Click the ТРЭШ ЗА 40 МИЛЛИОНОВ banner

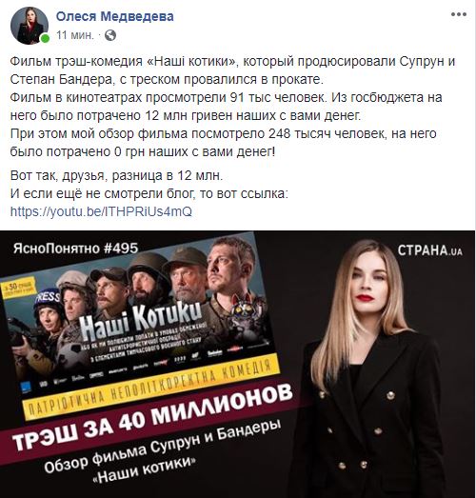(152, 416)
